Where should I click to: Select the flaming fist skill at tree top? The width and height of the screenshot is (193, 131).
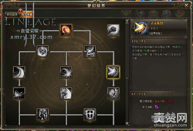coord(66,30)
